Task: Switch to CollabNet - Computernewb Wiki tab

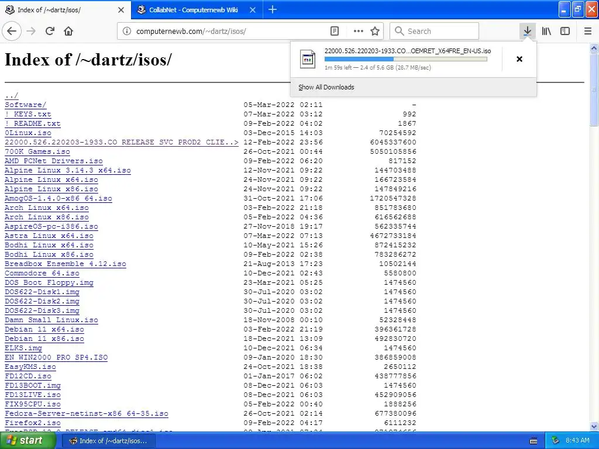Action: tap(197, 9)
